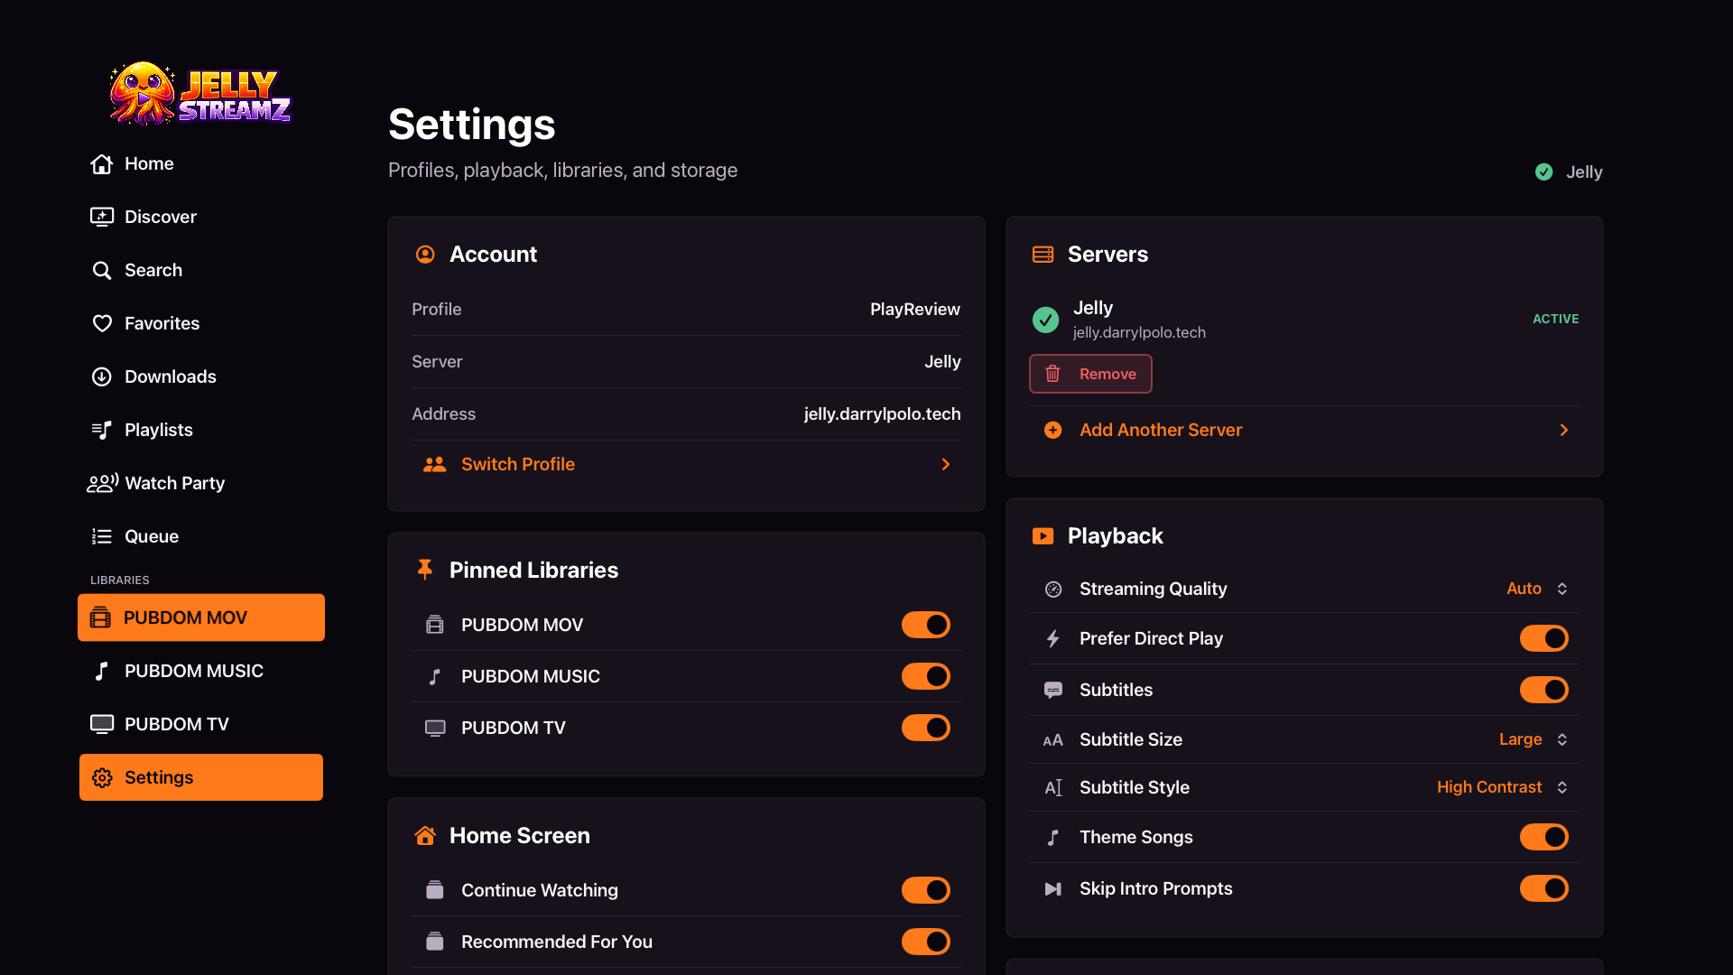1733x975 pixels.
Task: Click the Jelly connection status at top right
Action: tap(1569, 172)
